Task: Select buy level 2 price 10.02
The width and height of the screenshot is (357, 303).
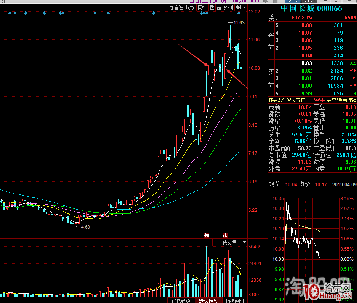Action: click(x=305, y=71)
